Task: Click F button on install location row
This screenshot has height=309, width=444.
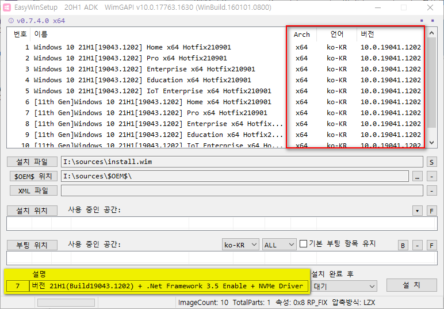Action: pos(431,211)
